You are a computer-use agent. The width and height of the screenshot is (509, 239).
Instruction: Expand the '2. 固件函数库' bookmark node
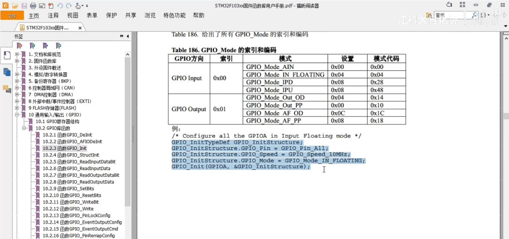coord(16,61)
